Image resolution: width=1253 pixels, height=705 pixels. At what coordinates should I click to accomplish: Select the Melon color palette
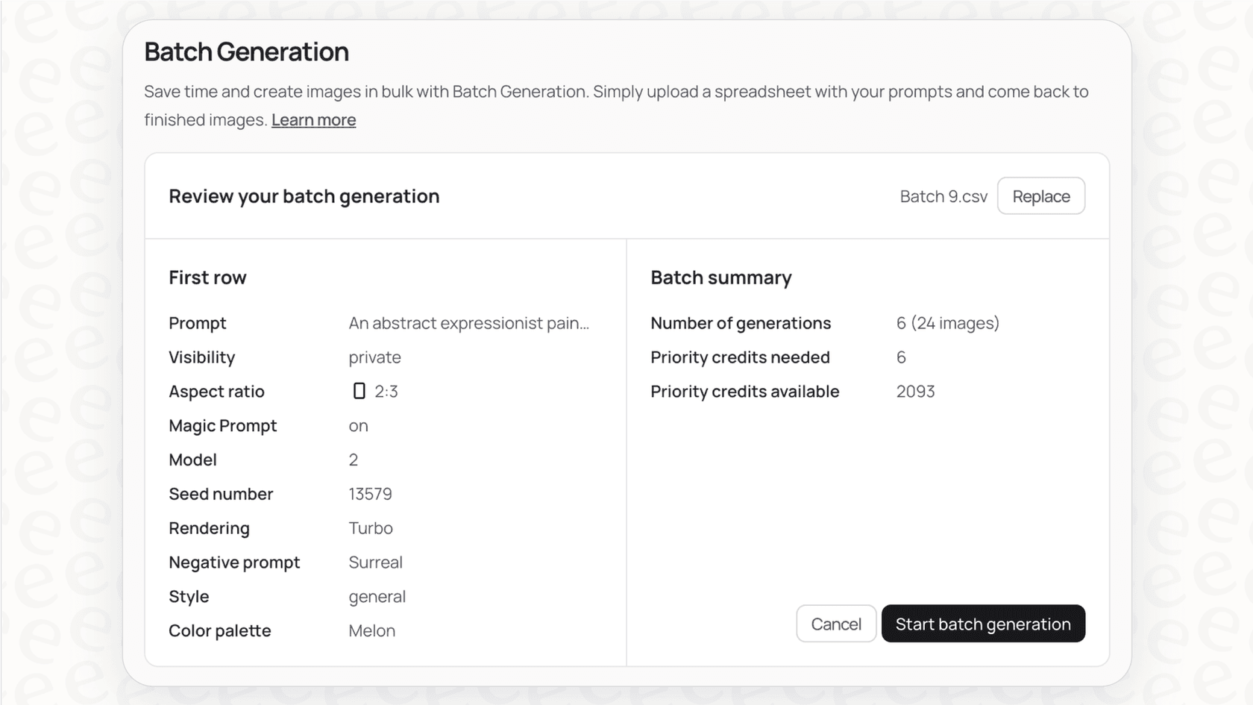coord(371,630)
